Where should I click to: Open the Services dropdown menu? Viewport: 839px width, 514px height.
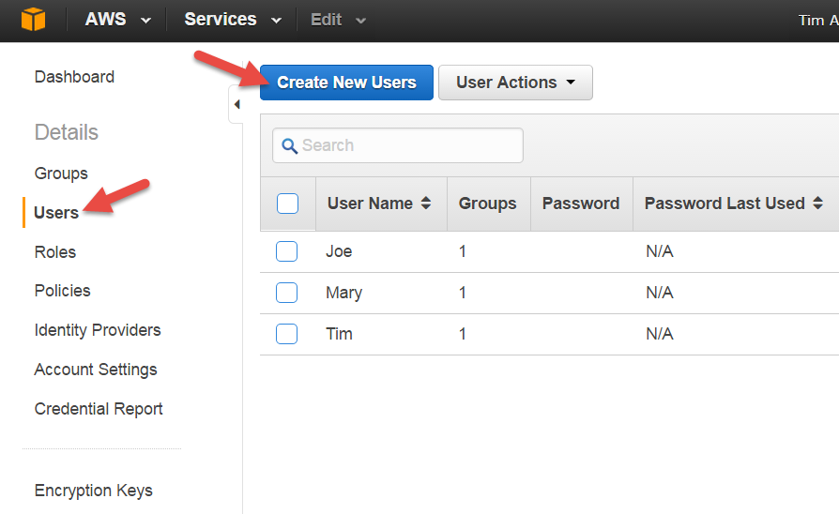pyautogui.click(x=233, y=20)
